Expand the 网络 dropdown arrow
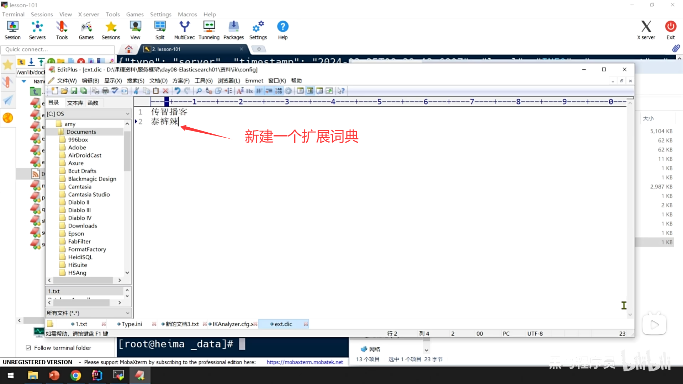 [427, 350]
